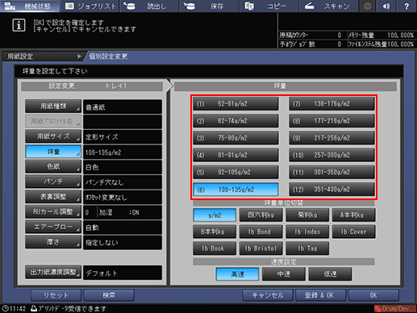Select weight (7) 136-176g/m2
The height and width of the screenshot is (313, 417).
[332, 104]
